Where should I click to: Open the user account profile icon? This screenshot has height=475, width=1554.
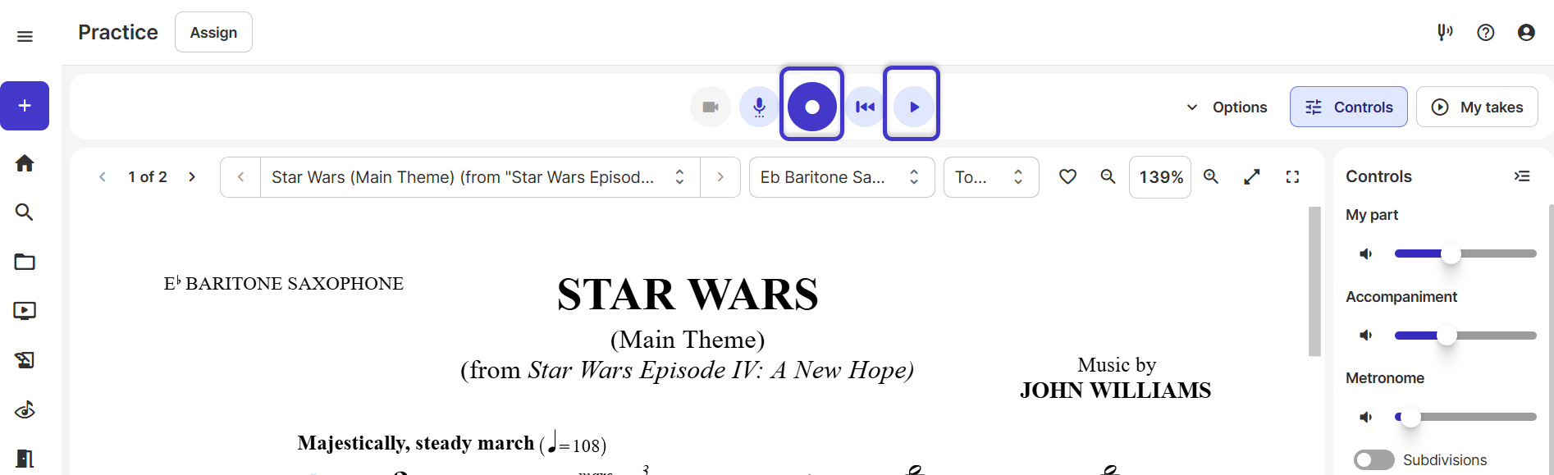1526,32
